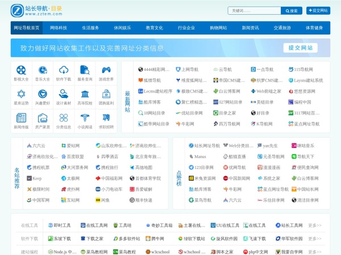Expand 更多>> in 在线工具 row
This screenshot has height=255, width=341.
tap(314, 225)
